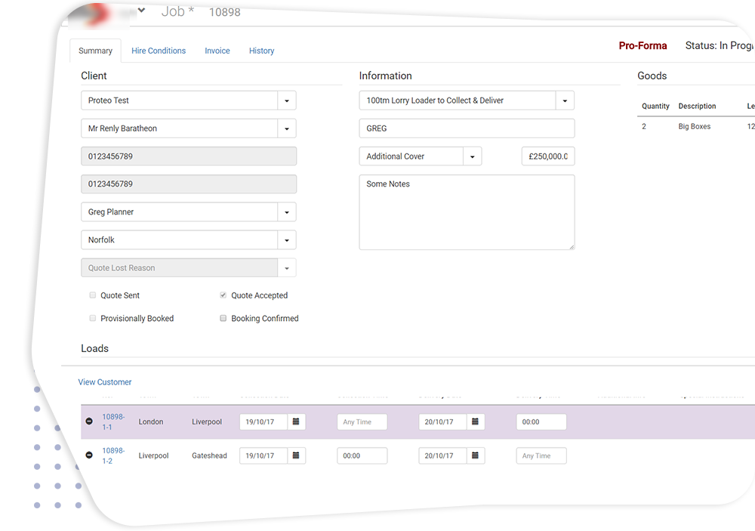
Task: Remove load 10898-1-2 using the minus icon
Action: [91, 455]
